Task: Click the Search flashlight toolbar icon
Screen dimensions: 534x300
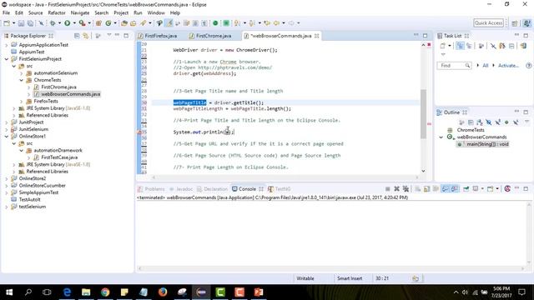Action: (143, 23)
